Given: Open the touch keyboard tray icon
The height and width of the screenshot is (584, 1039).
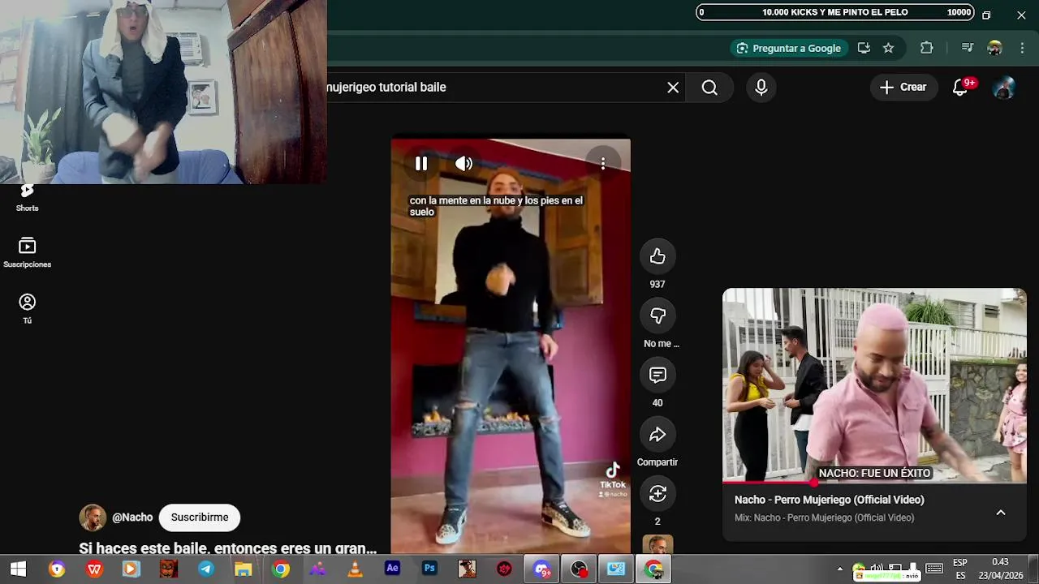Looking at the screenshot, I should 934,569.
